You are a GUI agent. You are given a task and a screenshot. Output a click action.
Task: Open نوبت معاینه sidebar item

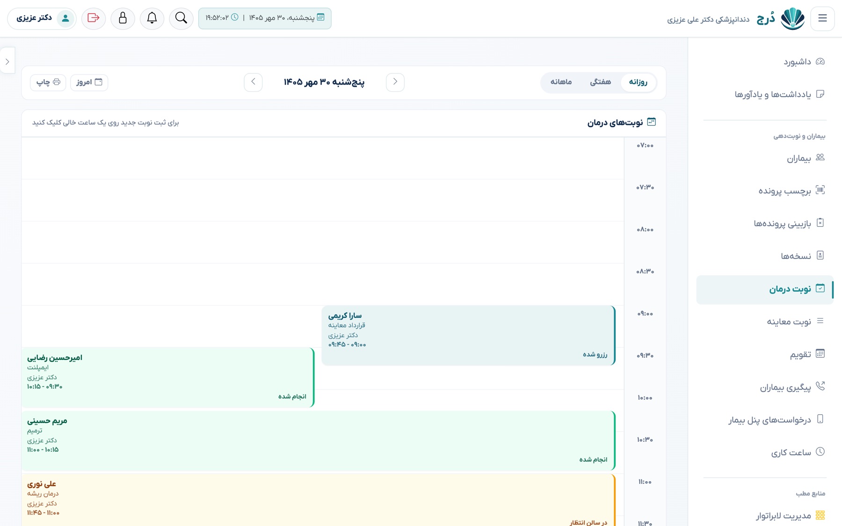click(x=765, y=322)
